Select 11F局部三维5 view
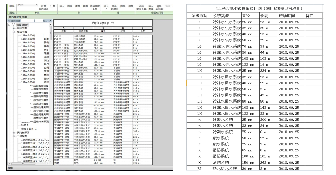336x175 pixels. click(x=35, y=161)
